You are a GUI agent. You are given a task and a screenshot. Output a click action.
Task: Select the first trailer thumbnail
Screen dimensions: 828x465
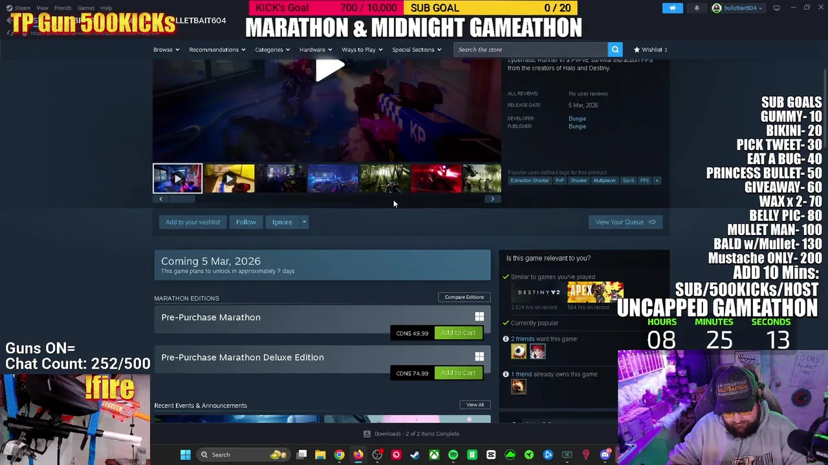(177, 179)
